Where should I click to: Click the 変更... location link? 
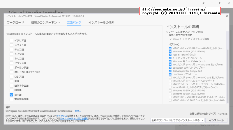[x=78, y=111]
